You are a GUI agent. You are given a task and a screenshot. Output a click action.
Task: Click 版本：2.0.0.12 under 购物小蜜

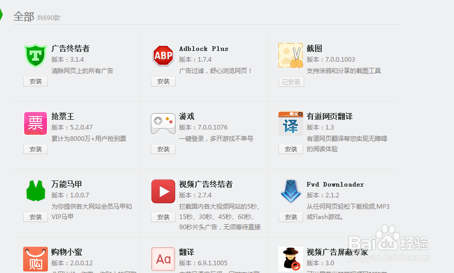click(72, 263)
